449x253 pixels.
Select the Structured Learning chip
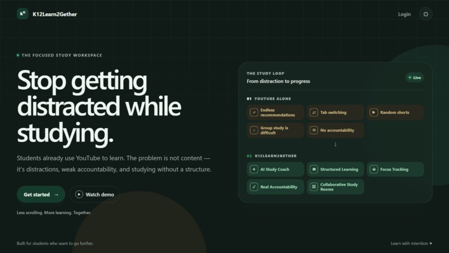coord(335,169)
